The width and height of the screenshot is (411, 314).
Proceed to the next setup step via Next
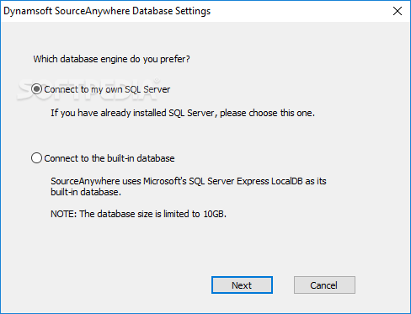point(242,285)
